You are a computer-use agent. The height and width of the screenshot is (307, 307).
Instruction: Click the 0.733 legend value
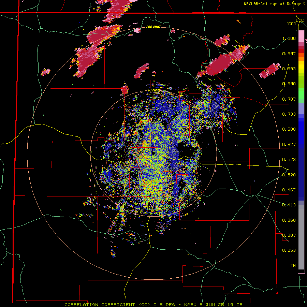(x=289, y=114)
